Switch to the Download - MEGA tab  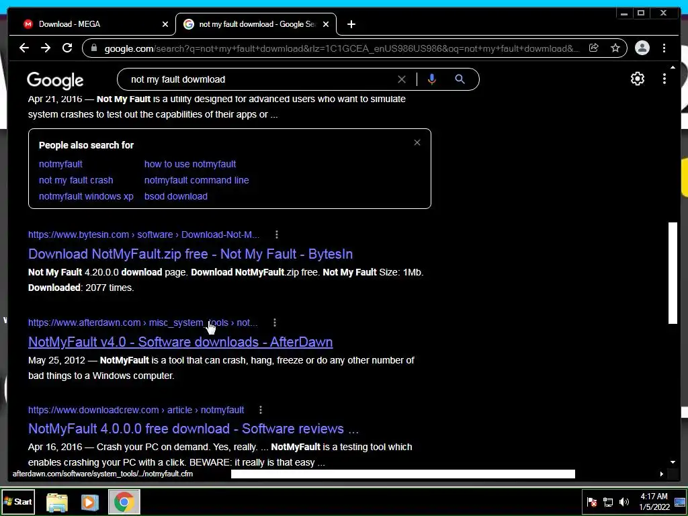pyautogui.click(x=92, y=24)
